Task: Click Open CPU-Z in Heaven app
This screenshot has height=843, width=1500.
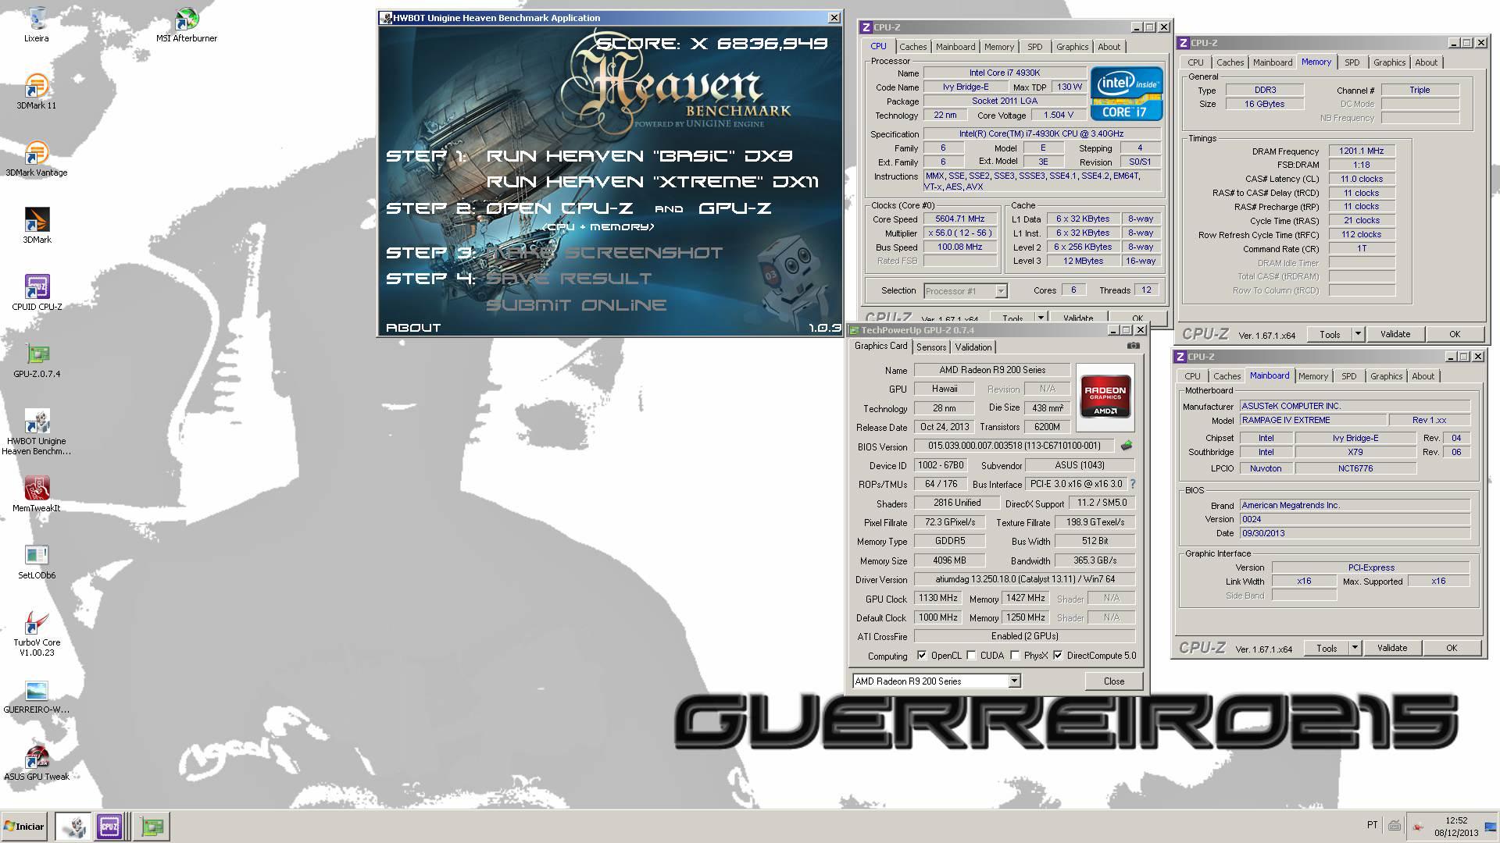Action: tap(559, 208)
